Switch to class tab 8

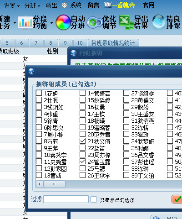tap(51, 43)
